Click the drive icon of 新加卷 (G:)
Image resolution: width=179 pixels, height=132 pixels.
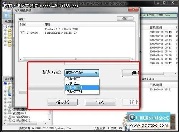[x=10, y=113]
